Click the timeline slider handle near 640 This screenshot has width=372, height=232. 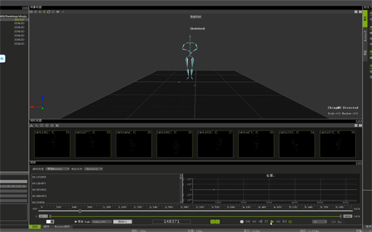click(x=80, y=211)
